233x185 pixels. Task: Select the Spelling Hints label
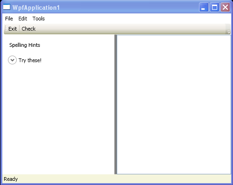[x=25, y=45]
